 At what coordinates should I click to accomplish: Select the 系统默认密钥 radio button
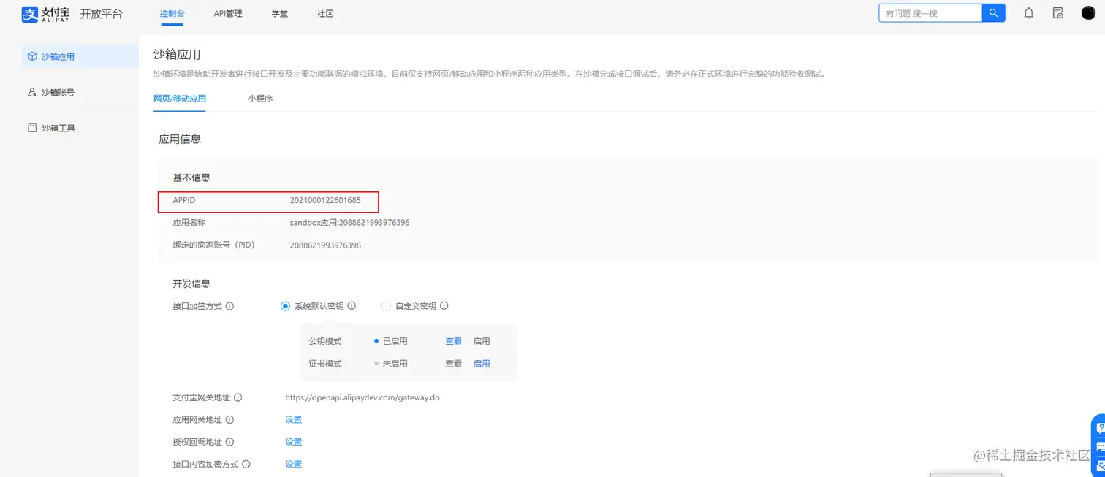(x=286, y=306)
